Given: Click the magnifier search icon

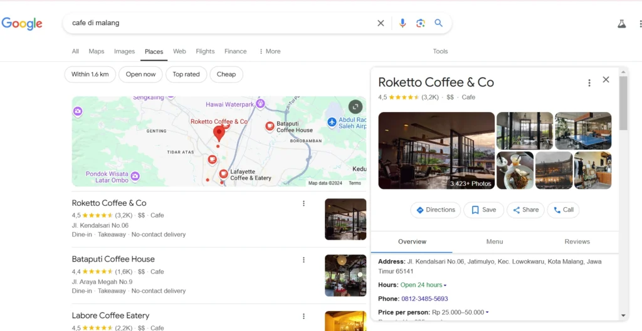Looking at the screenshot, I should (x=438, y=23).
